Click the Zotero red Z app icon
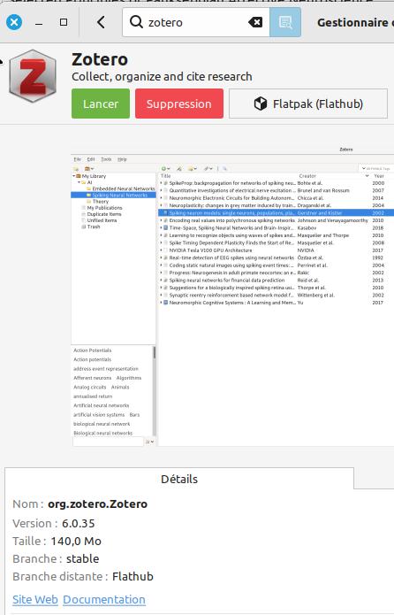This screenshot has width=394, height=615. coord(33,76)
